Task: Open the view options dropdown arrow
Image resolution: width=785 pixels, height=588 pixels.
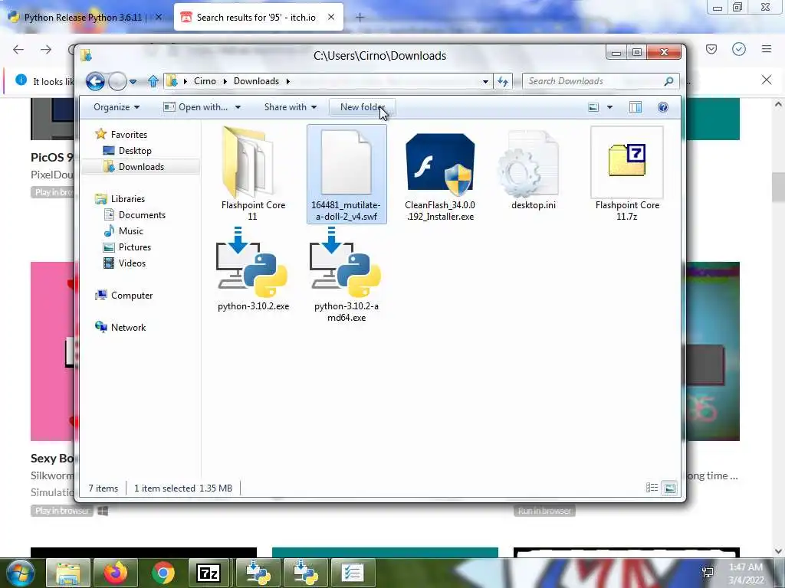Action: point(609,107)
